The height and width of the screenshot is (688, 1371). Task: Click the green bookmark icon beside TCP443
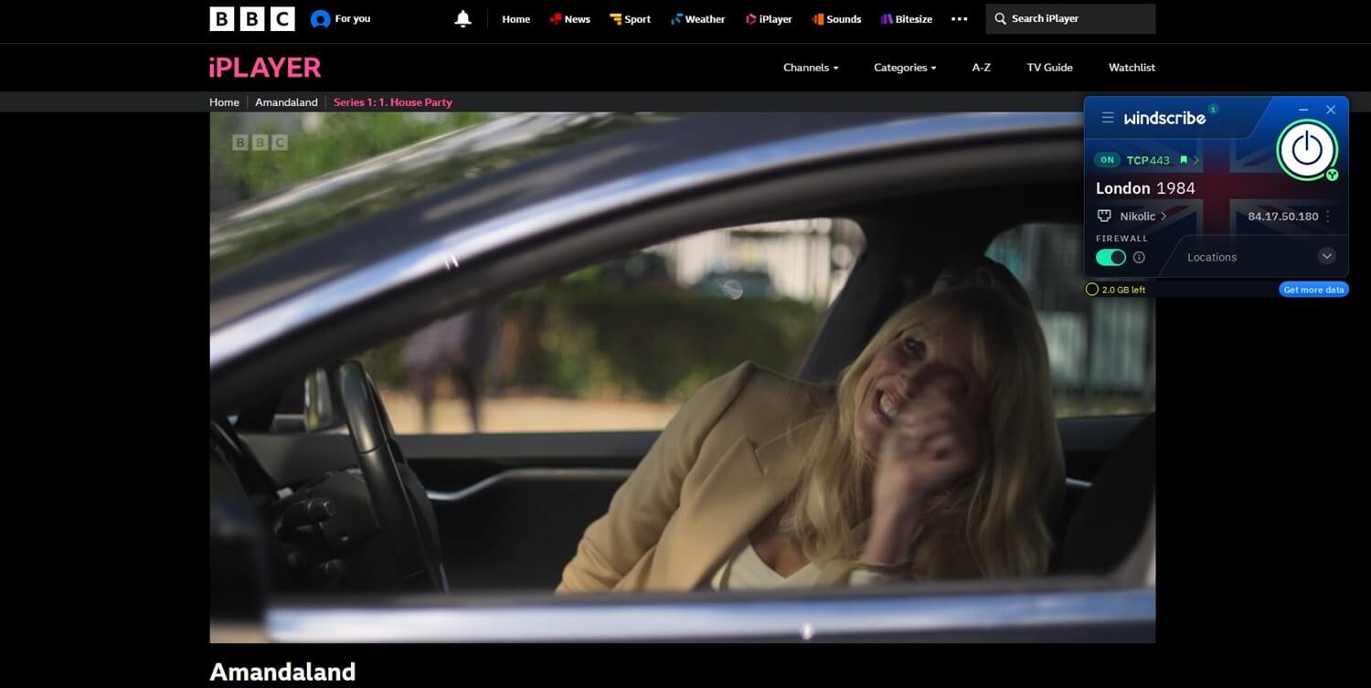[x=1184, y=160]
